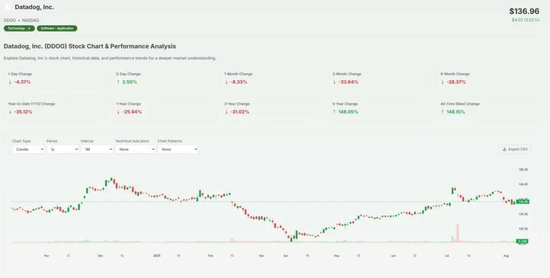550x278 pixels.
Task: Click the arrow icon in Technology tag
Action: pyautogui.click(x=29, y=28)
